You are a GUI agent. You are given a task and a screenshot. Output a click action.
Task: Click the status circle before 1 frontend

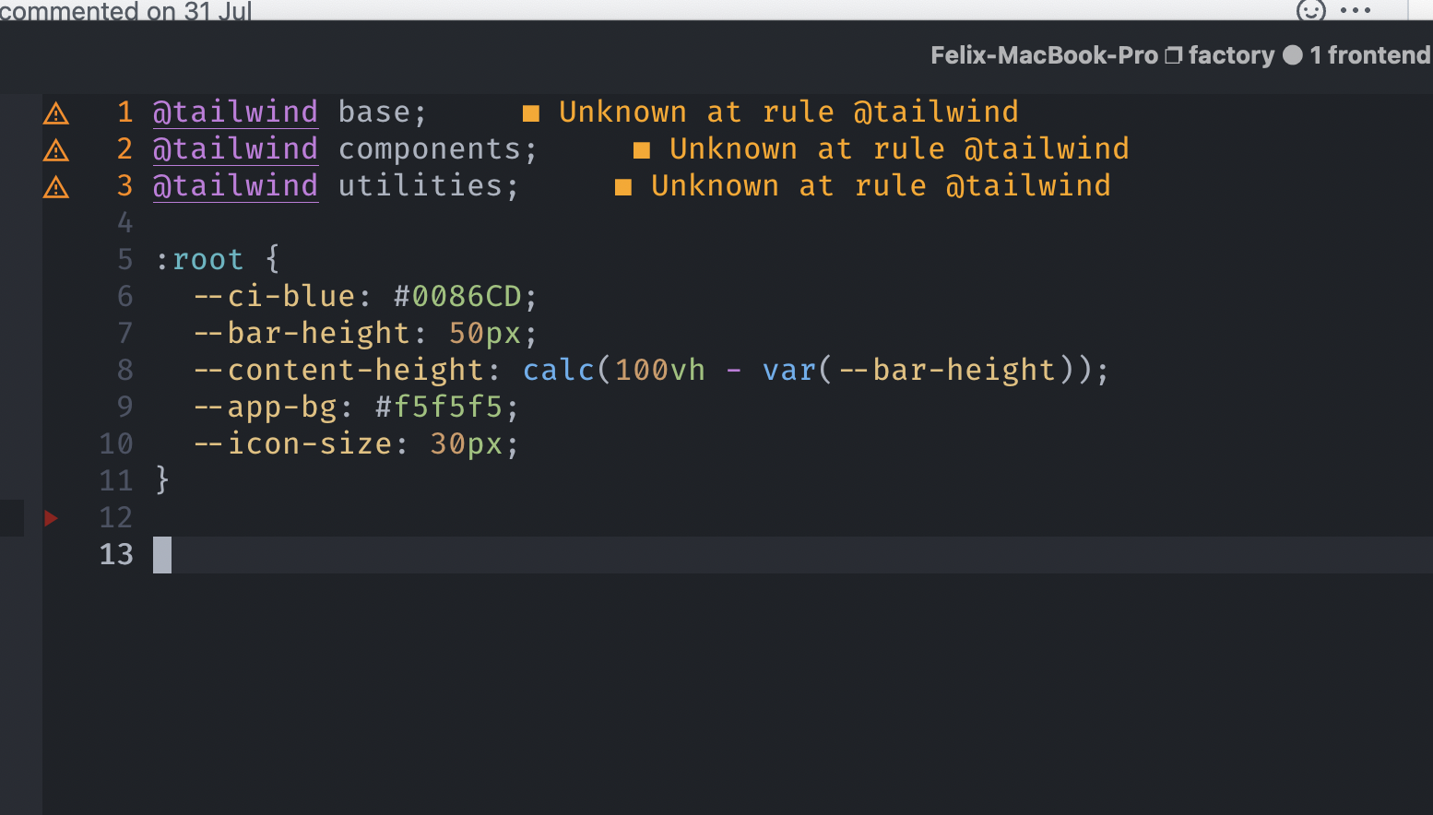tap(1295, 54)
